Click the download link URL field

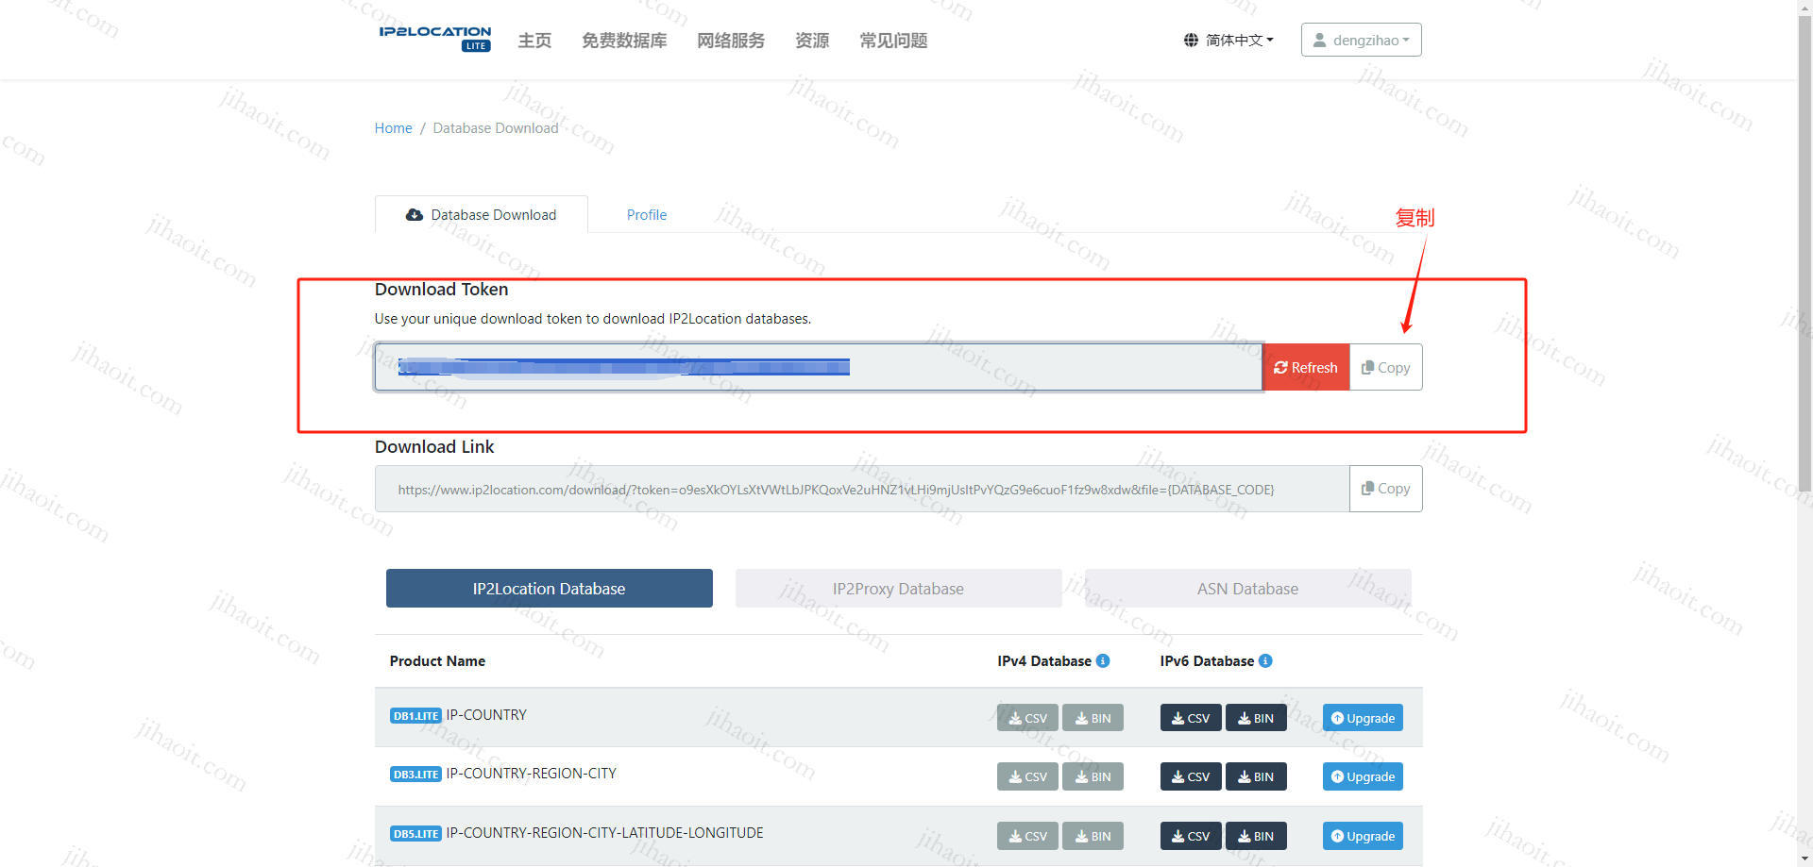(862, 489)
